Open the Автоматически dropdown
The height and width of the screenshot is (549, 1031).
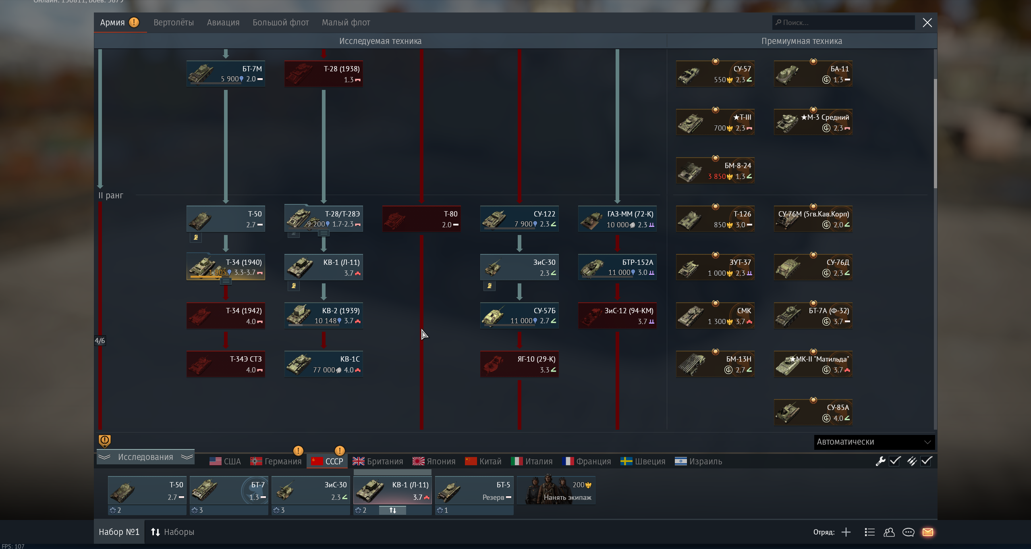[x=874, y=442]
